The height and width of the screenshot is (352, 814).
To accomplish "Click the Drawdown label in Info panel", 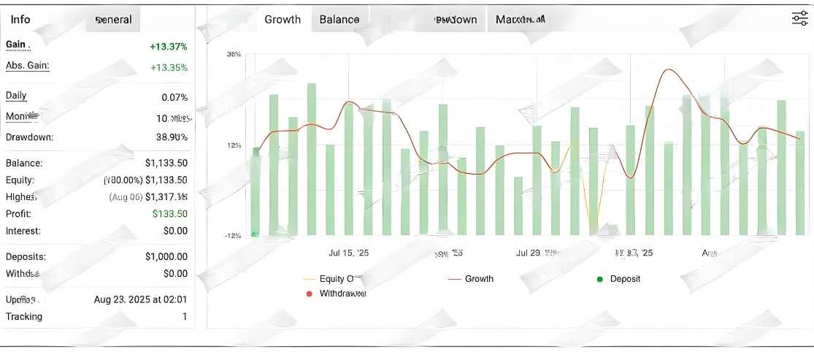I will [29, 137].
